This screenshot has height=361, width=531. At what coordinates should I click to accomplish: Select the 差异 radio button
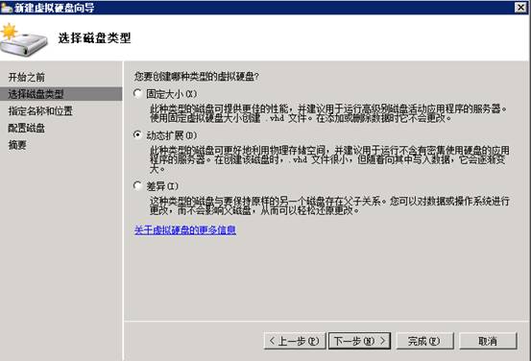(137, 185)
